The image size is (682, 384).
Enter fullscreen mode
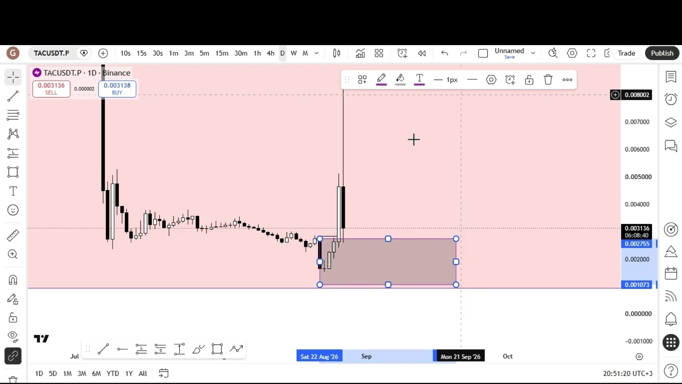(591, 53)
